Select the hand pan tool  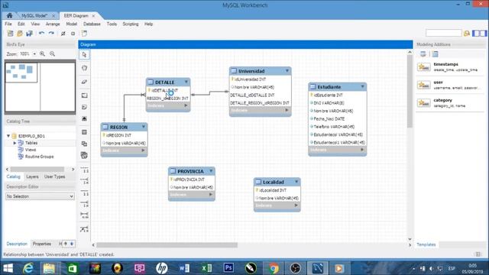(84, 68)
